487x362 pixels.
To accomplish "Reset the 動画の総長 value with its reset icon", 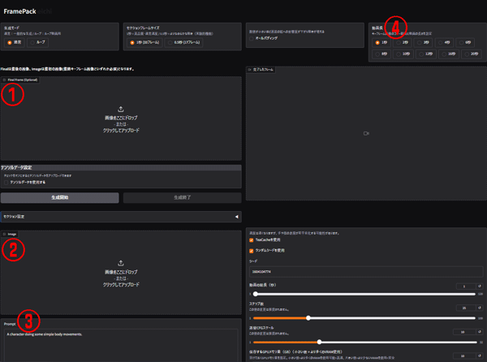I will click(480, 287).
